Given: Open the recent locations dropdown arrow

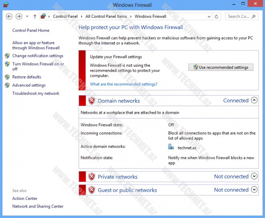Looking at the screenshot, I should 27,17.
